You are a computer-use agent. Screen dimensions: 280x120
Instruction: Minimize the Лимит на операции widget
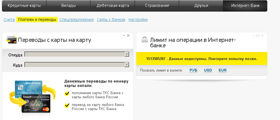(x=253, y=36)
